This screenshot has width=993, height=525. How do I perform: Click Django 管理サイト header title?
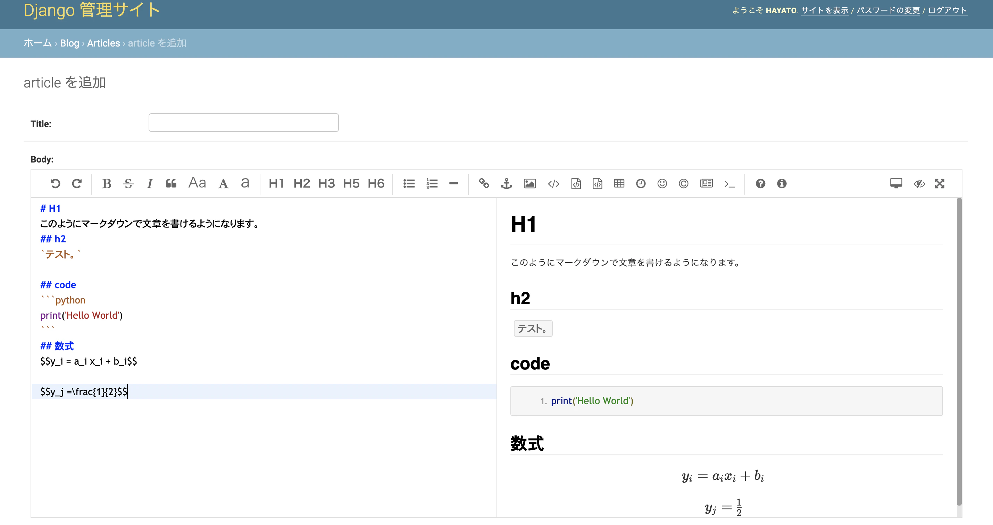[x=92, y=10]
